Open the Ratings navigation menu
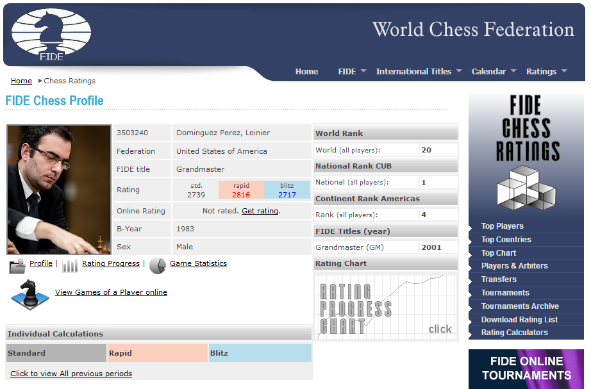Viewport: 591px width, 389px height. tap(541, 72)
